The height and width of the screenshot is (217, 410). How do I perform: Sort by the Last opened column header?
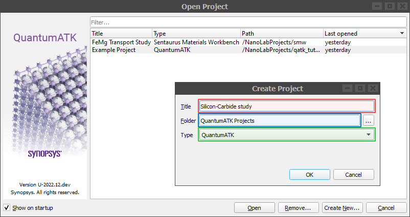click(x=365, y=34)
